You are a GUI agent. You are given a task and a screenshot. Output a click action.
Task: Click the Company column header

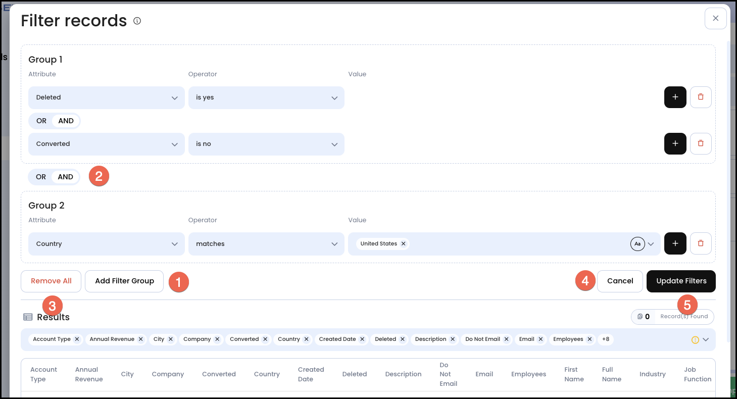(168, 374)
